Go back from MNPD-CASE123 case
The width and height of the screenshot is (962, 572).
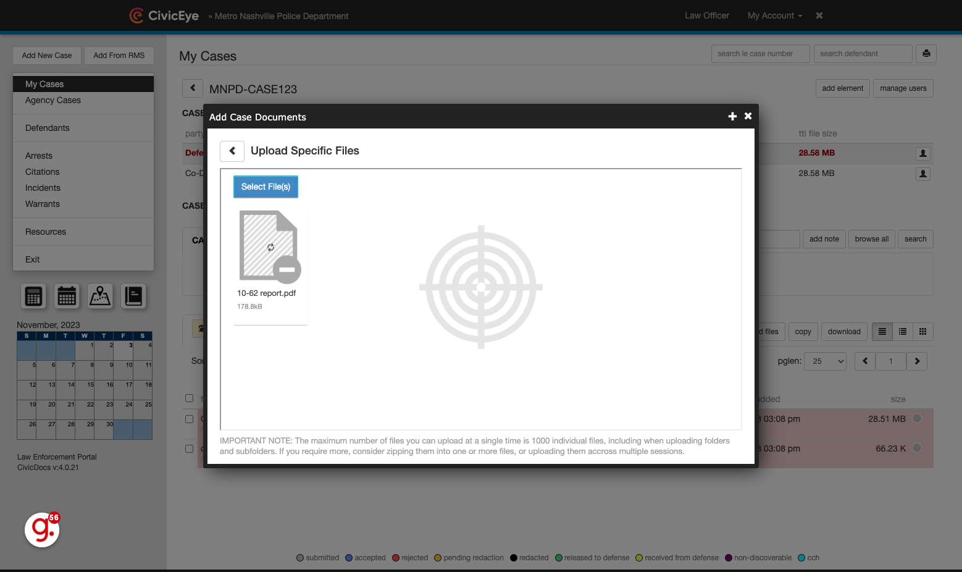click(193, 88)
